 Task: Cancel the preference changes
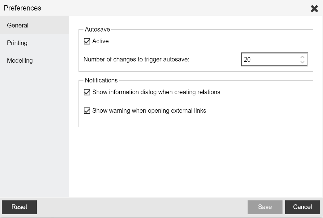pos(302,207)
